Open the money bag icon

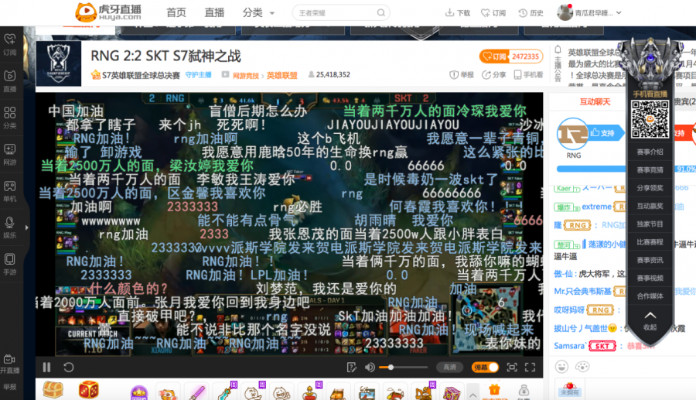tap(524, 390)
